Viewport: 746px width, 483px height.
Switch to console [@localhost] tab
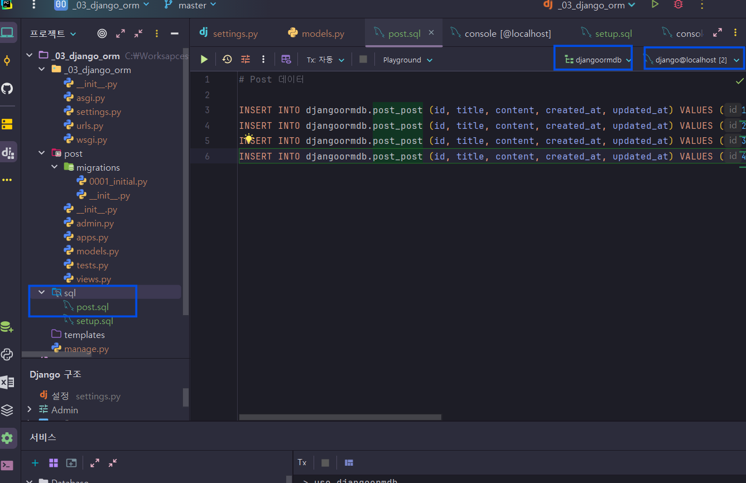(500, 33)
